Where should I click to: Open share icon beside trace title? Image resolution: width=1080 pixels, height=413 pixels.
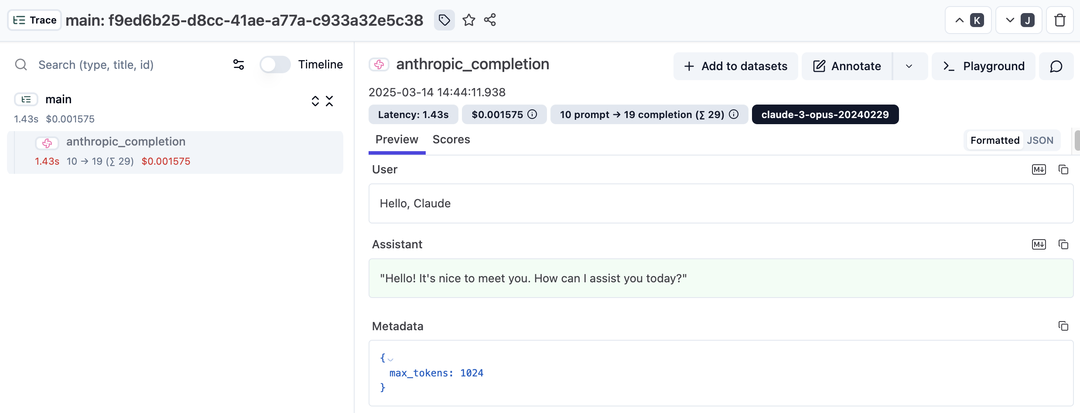click(x=490, y=20)
